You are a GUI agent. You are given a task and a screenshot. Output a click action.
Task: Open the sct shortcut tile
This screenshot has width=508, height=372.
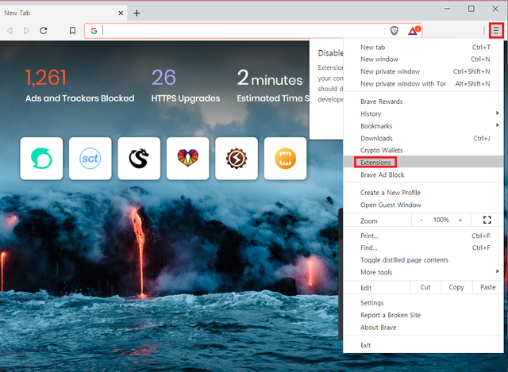[90, 159]
